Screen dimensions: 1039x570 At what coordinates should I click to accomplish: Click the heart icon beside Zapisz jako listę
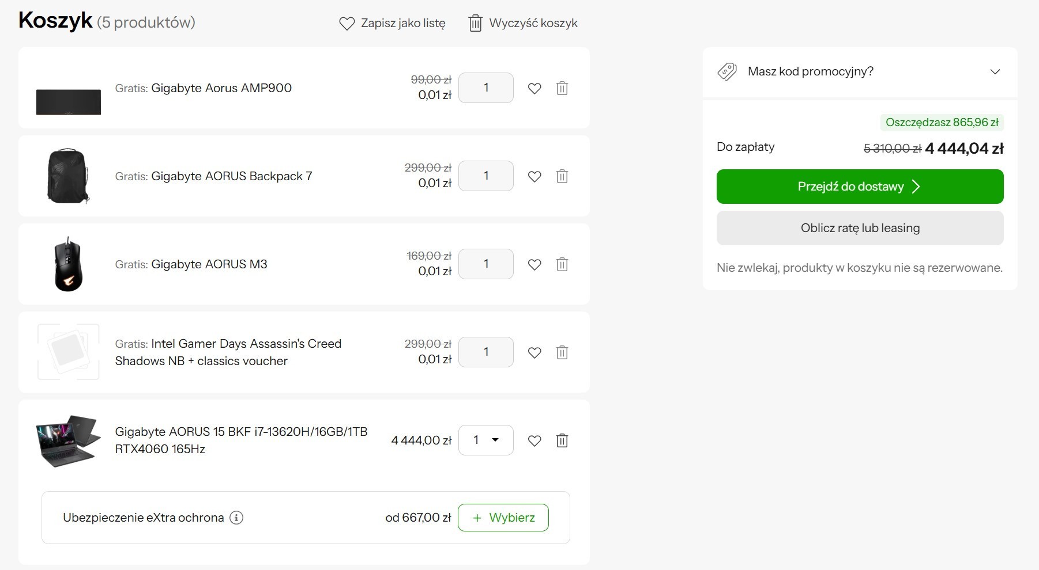tap(347, 24)
